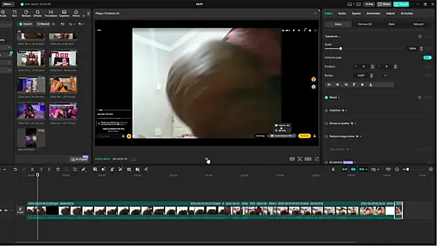Enable the AI remove checkbox
Viewport: 437px width, 246px height.
326,163
